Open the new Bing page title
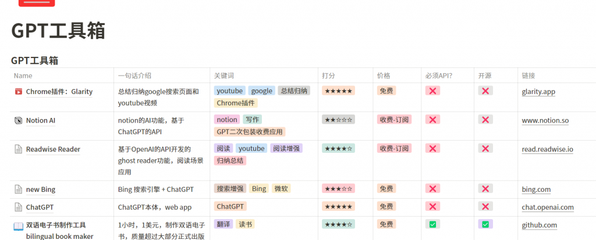 coord(41,189)
